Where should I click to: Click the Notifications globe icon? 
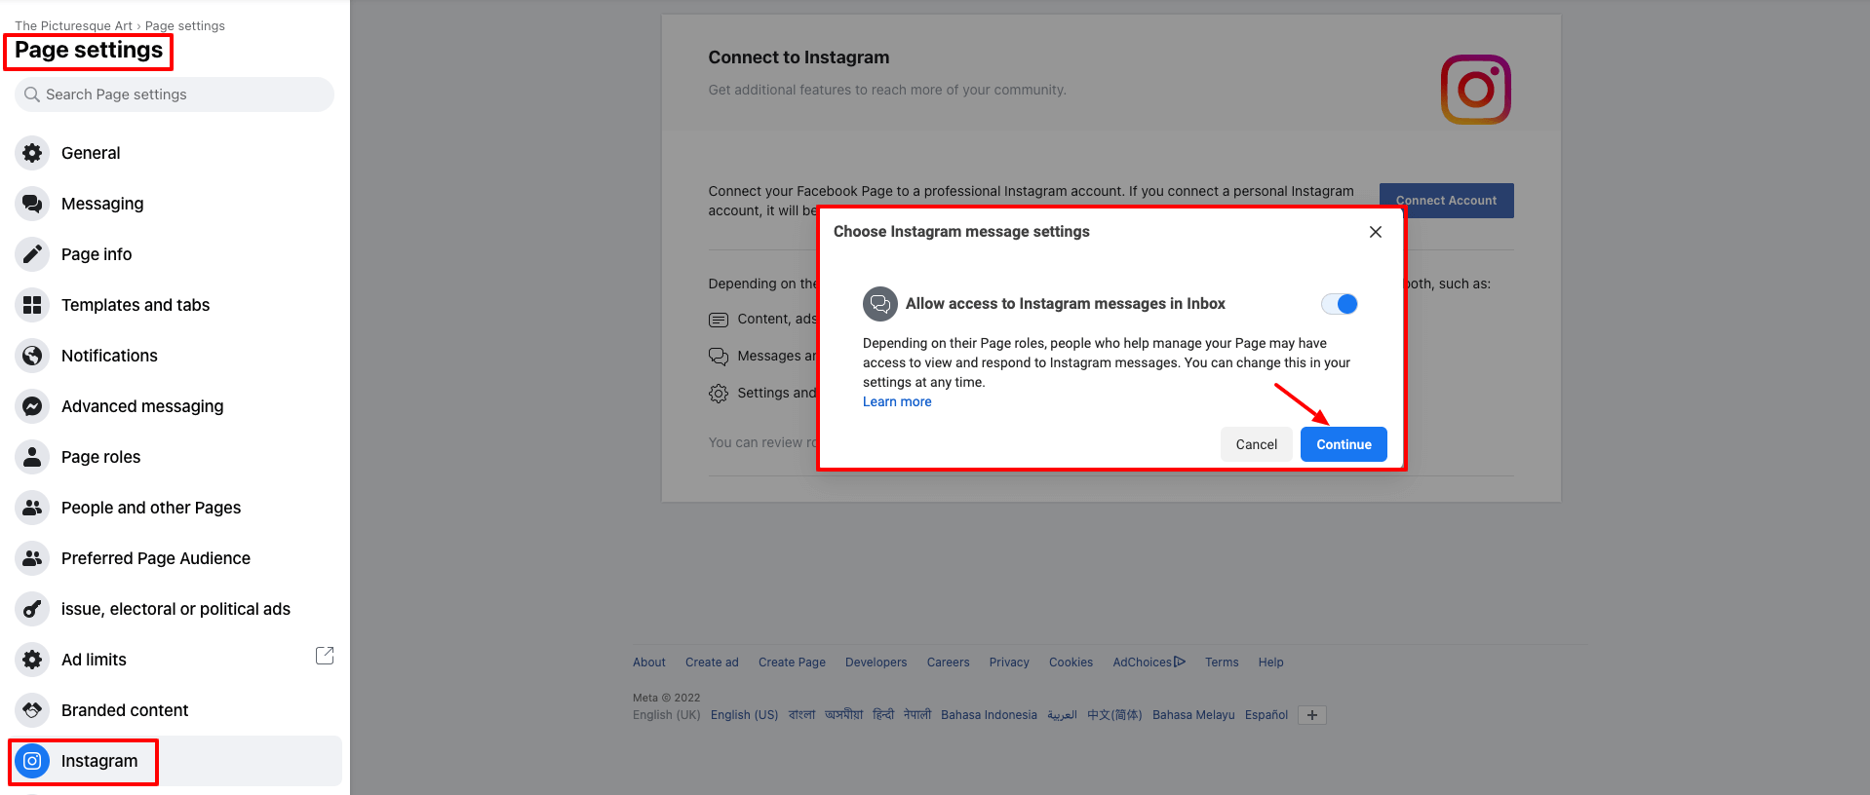tap(32, 356)
